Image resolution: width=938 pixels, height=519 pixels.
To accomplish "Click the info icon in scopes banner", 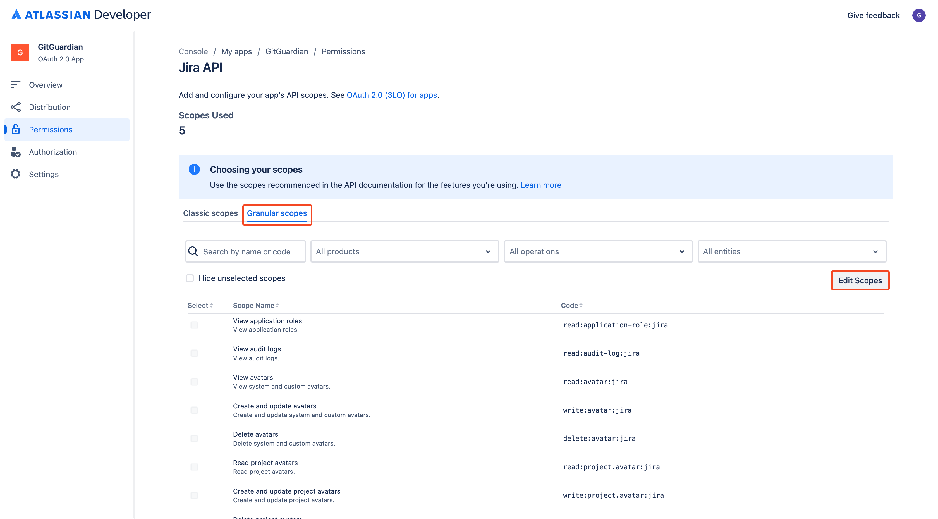I will pos(194,170).
